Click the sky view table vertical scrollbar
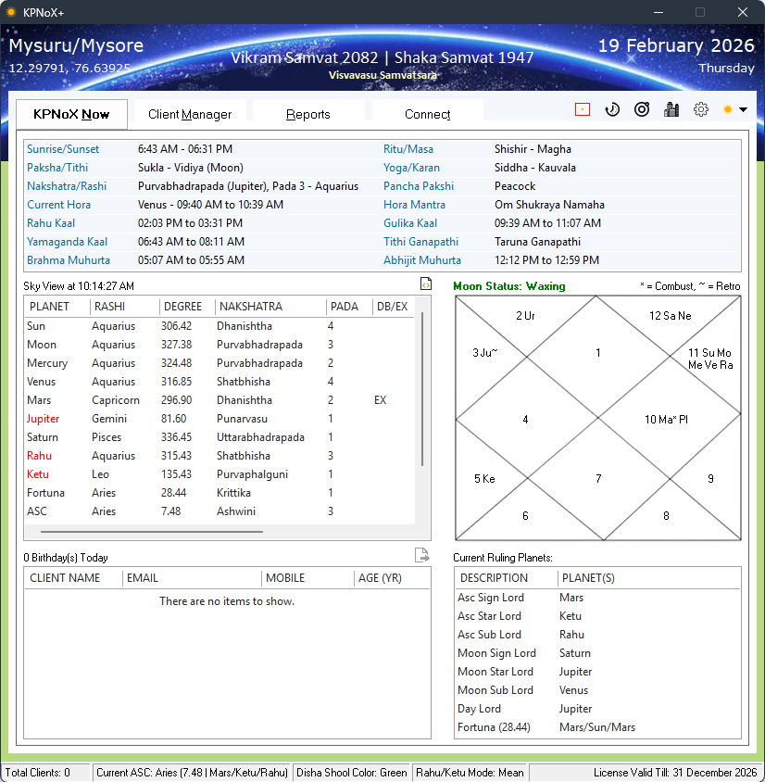 pos(422,389)
